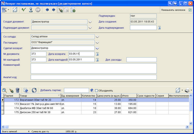The height and width of the screenshot is (134, 194).
Task: Open calendar next to Дата накладной
Action: [97, 60]
